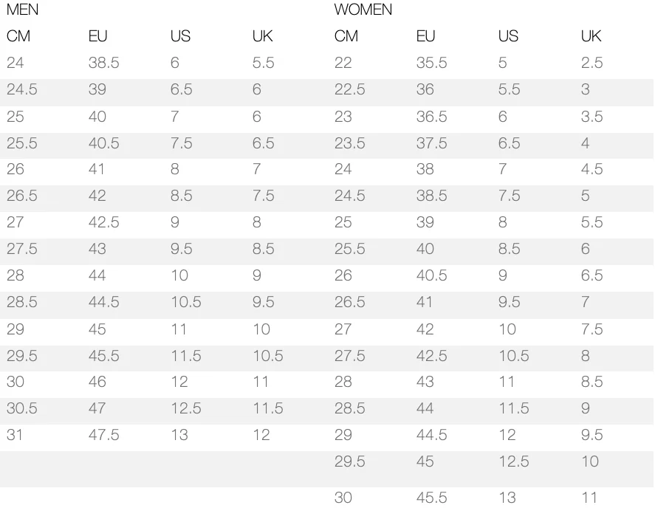
Task: Click men's UK size 5.5
Action: 263,63
